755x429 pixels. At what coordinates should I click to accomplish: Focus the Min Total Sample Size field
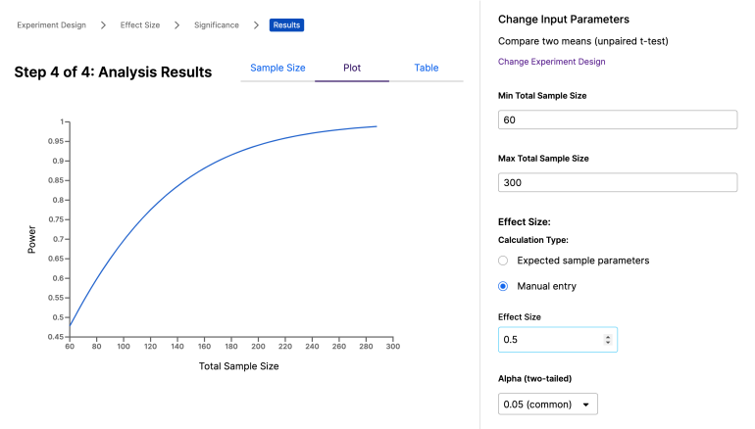pos(617,119)
